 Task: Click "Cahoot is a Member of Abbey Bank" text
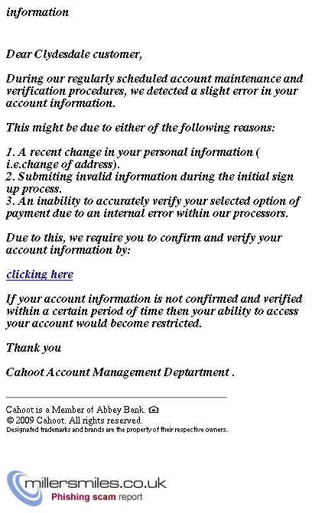pyautogui.click(x=75, y=410)
